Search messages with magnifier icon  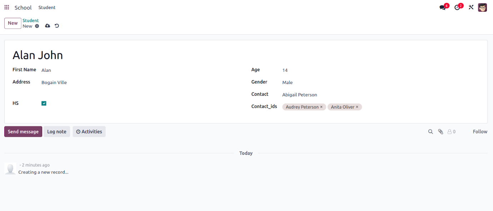430,132
